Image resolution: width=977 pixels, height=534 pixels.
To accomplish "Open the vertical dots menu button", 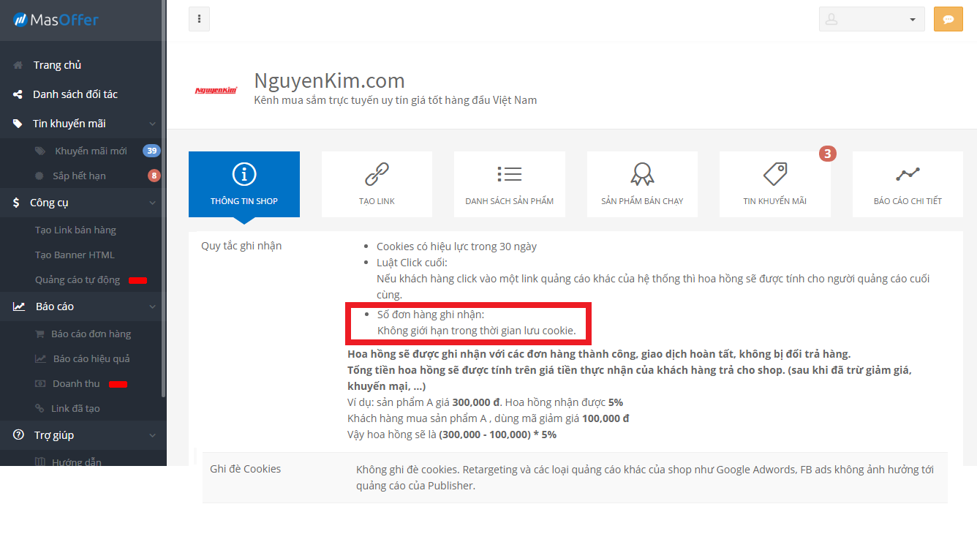I will [x=199, y=19].
